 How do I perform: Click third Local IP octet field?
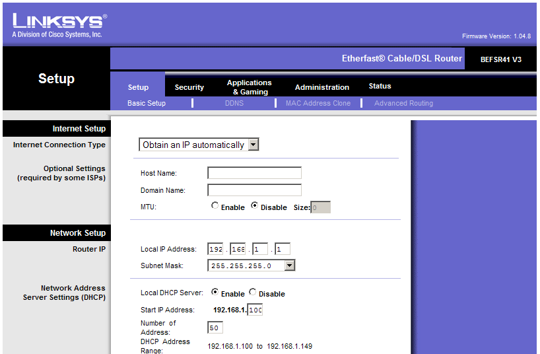[x=260, y=249]
